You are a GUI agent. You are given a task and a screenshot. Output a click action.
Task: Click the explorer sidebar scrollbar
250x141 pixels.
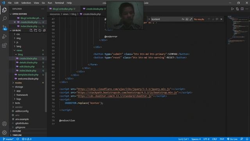tap(46, 92)
